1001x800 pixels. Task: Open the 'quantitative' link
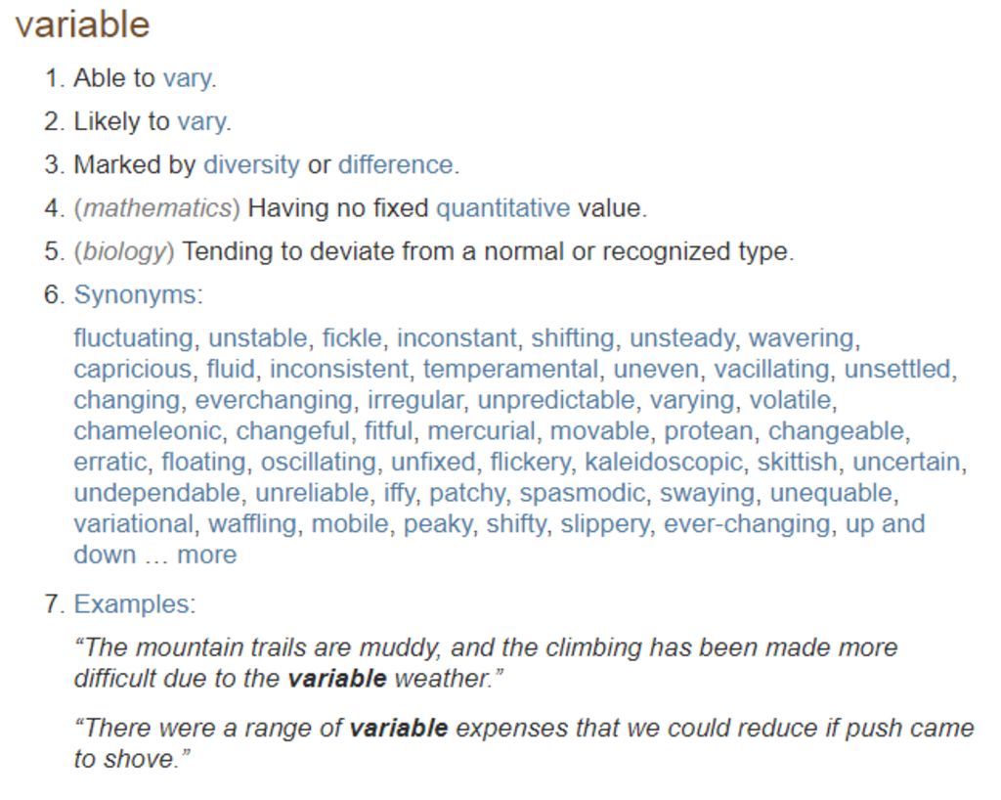(x=503, y=208)
